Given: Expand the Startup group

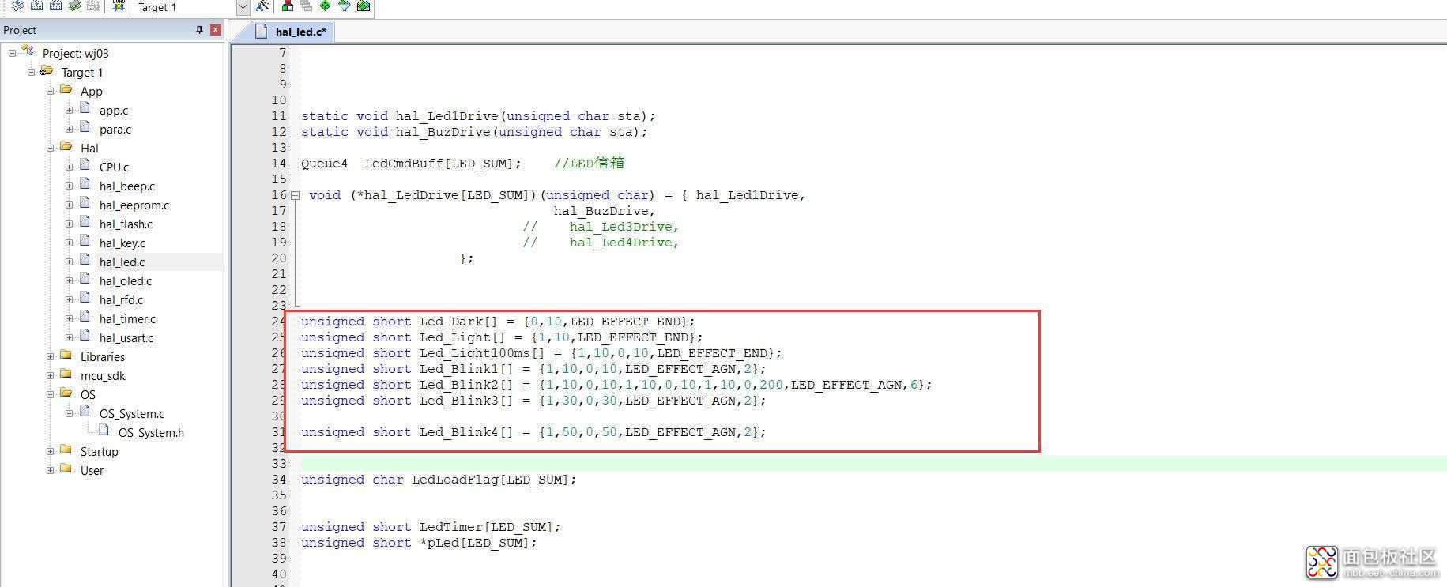Looking at the screenshot, I should (x=50, y=451).
